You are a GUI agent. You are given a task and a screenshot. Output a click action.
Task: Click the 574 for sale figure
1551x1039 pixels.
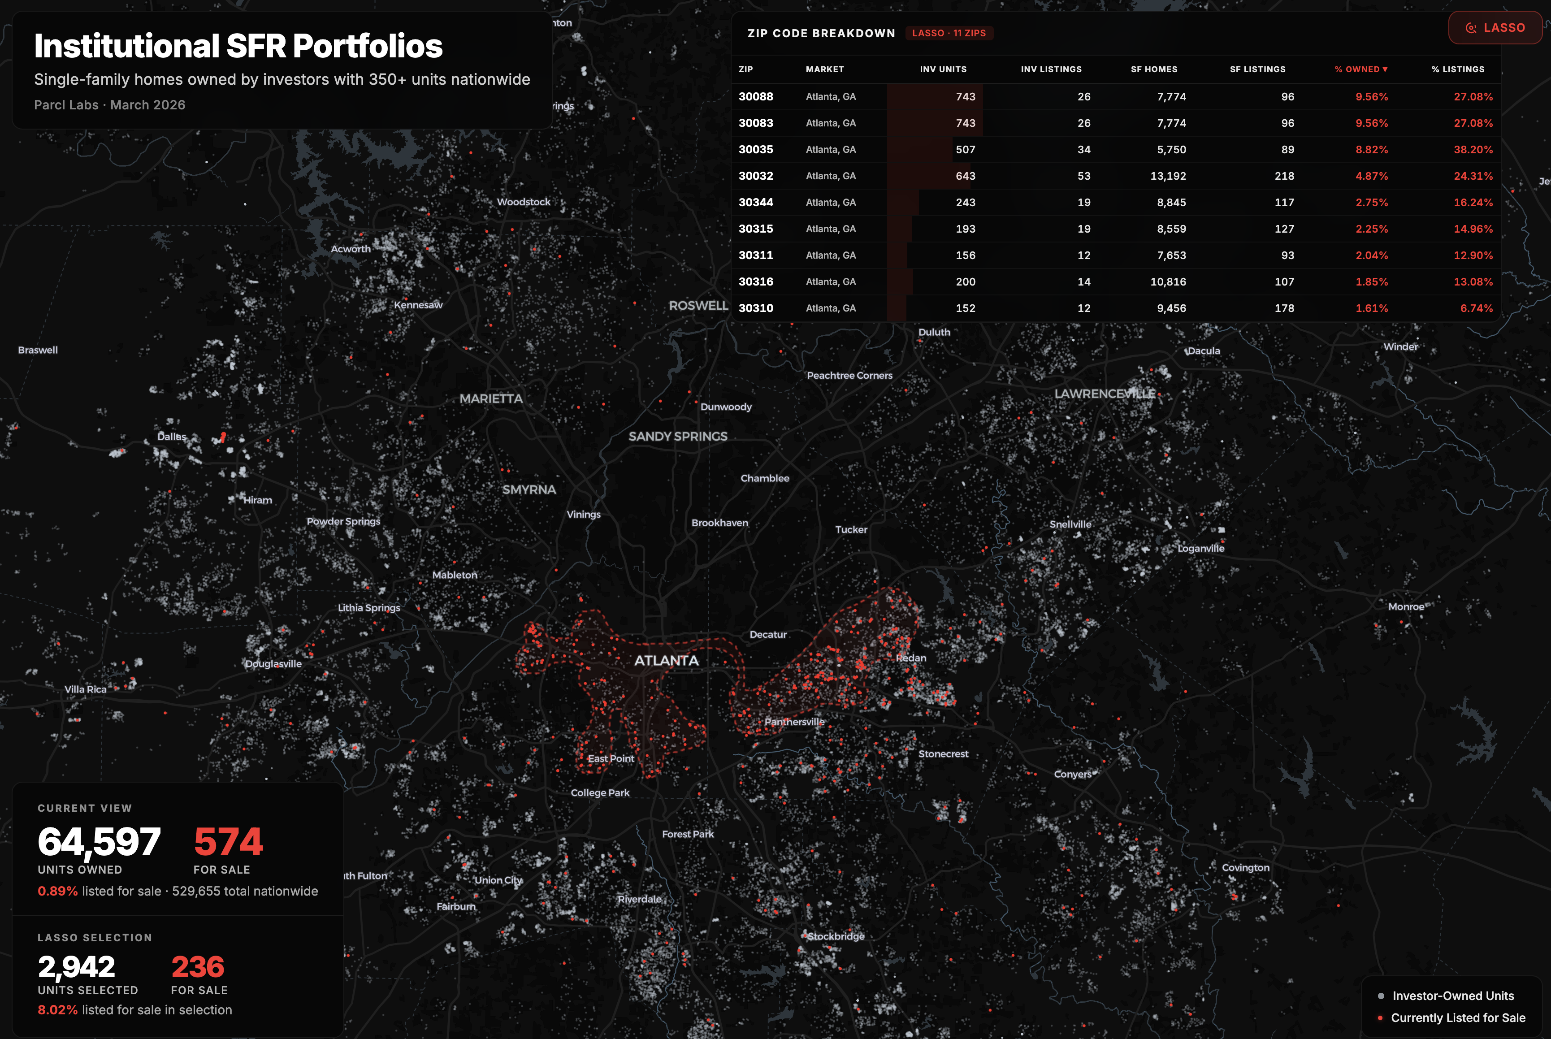click(x=229, y=841)
